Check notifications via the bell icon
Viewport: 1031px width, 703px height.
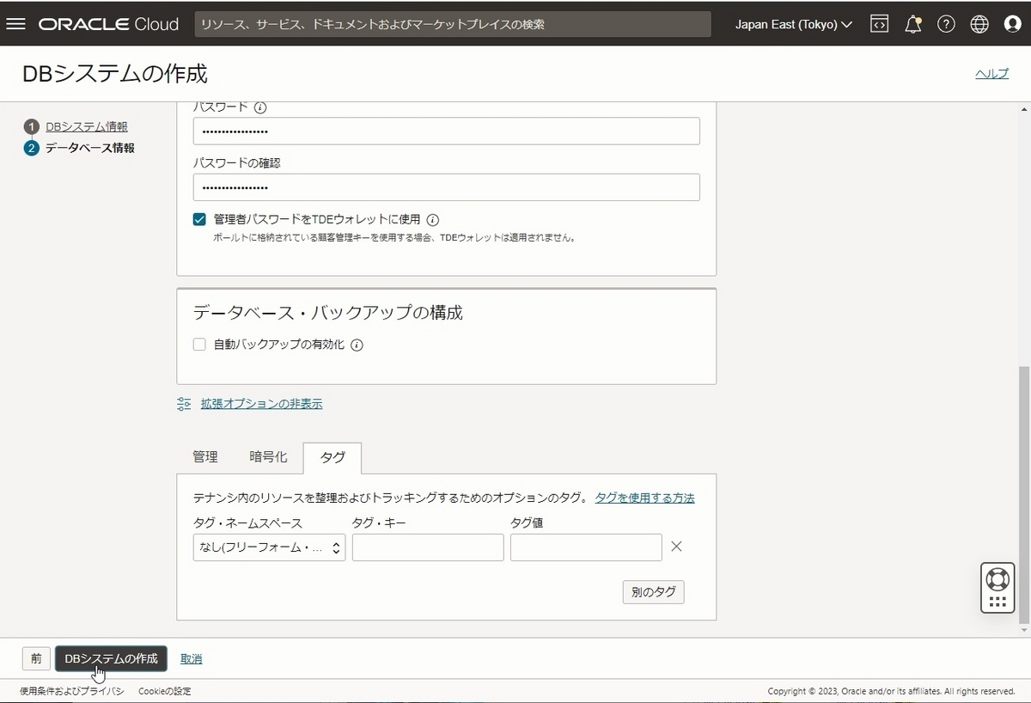(912, 23)
